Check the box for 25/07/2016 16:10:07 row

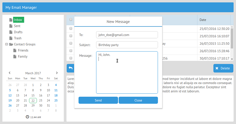coord(71,36)
